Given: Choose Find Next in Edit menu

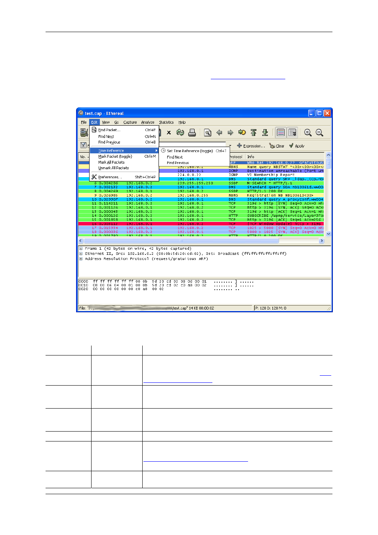Looking at the screenshot, I should pos(124,136).
